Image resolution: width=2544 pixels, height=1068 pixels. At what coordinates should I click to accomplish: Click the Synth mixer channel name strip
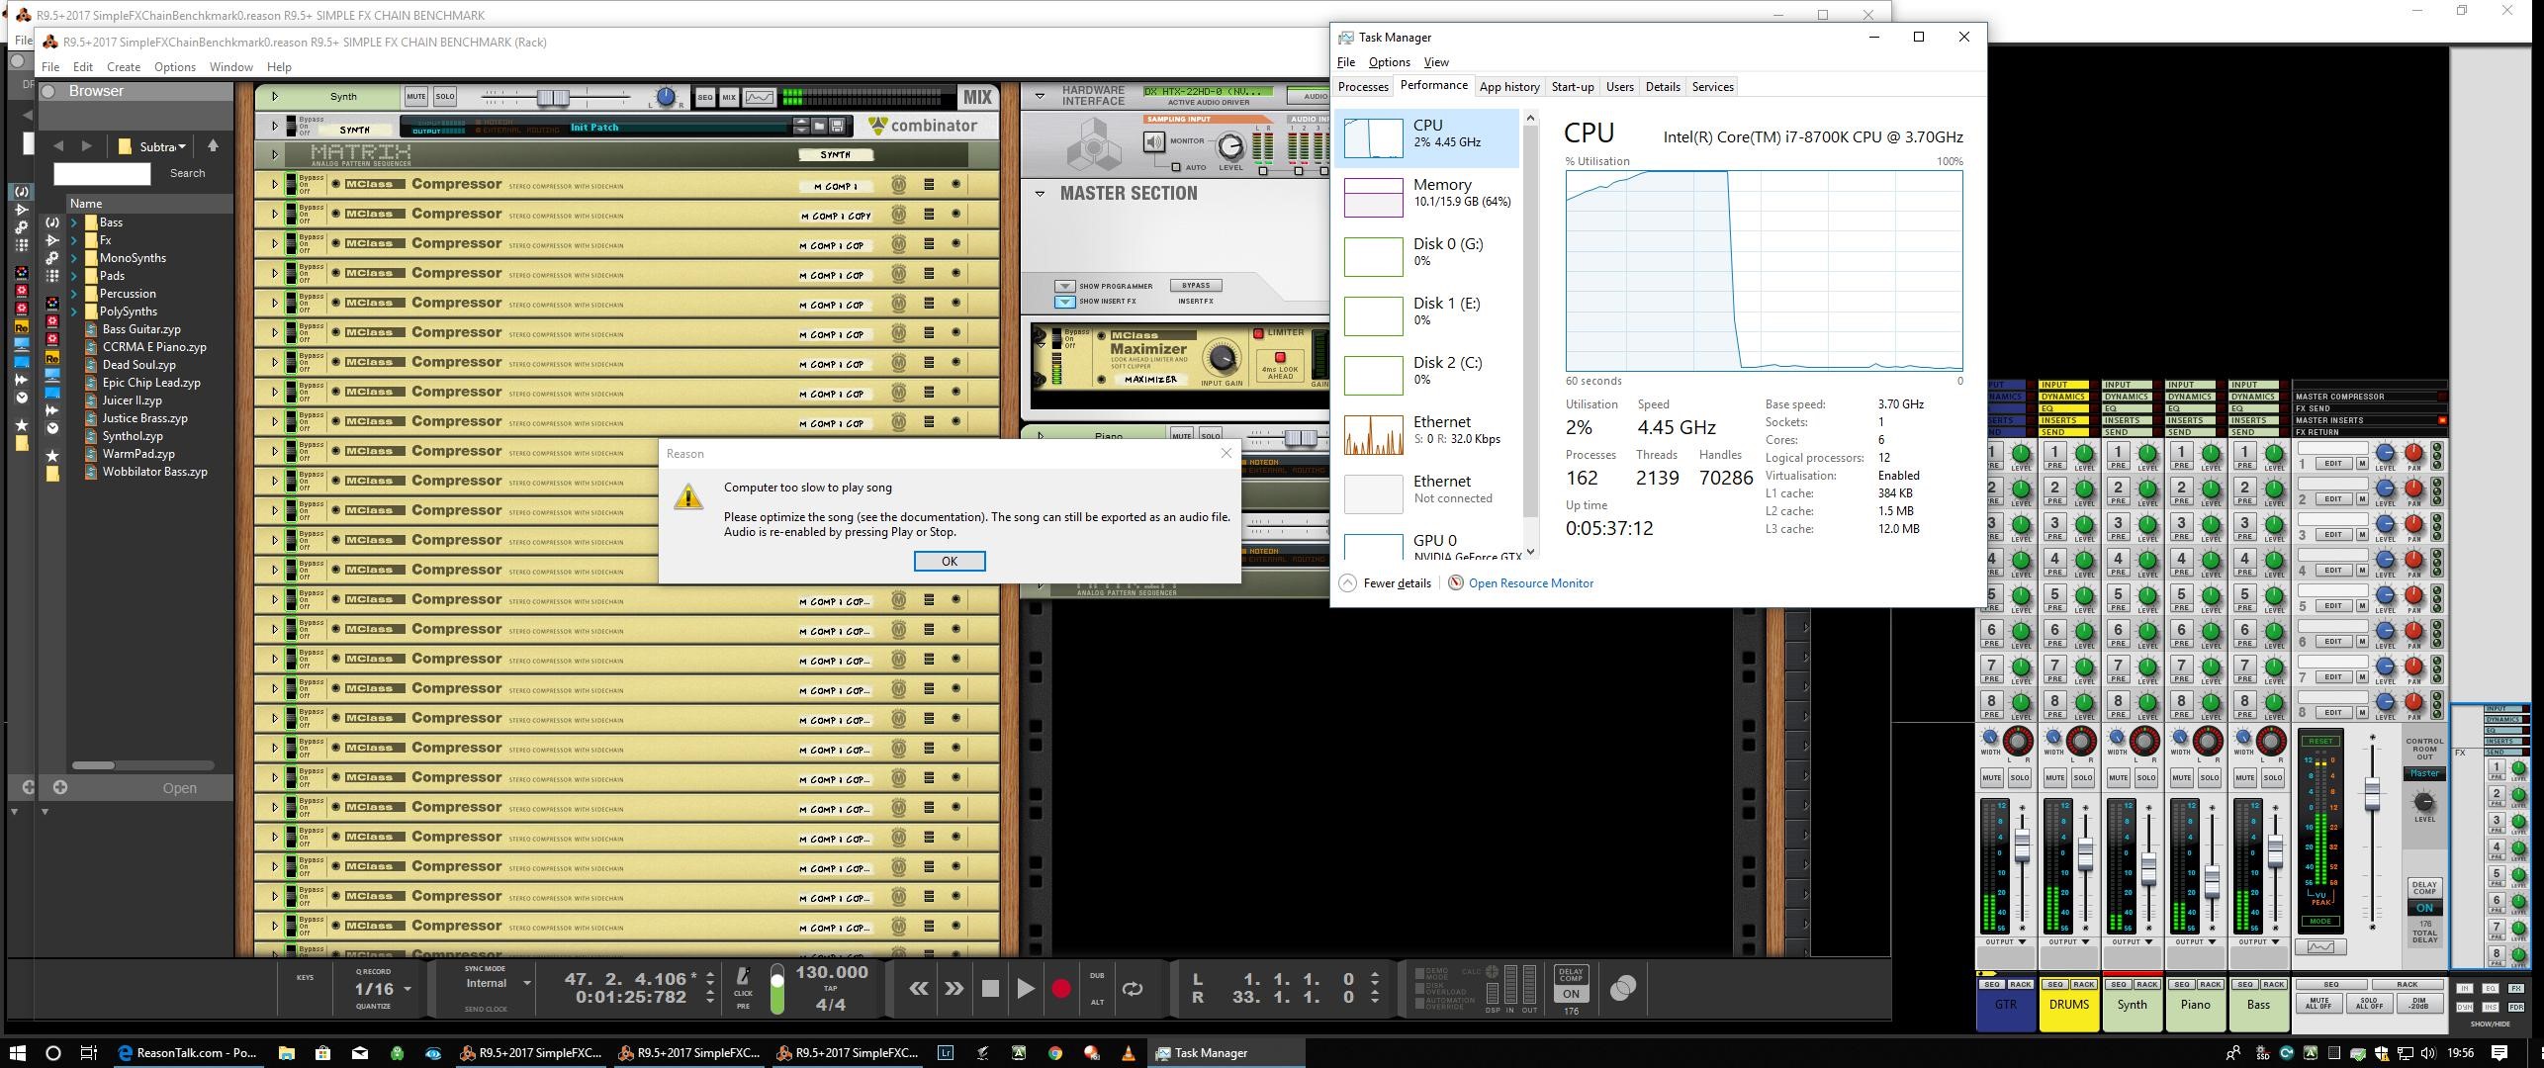pyautogui.click(x=2132, y=1005)
